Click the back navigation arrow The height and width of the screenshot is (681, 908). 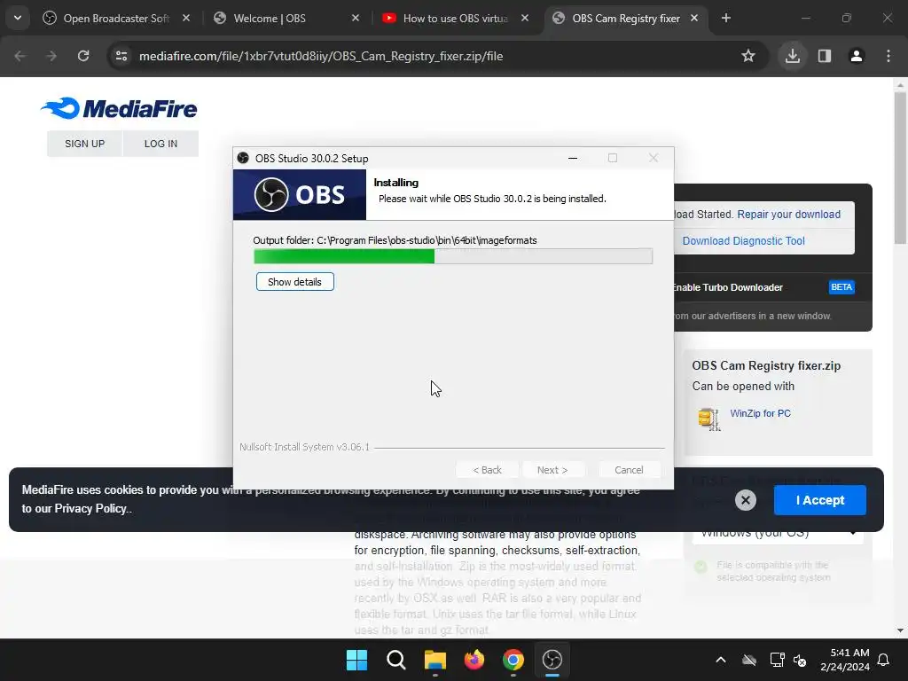coord(20,56)
